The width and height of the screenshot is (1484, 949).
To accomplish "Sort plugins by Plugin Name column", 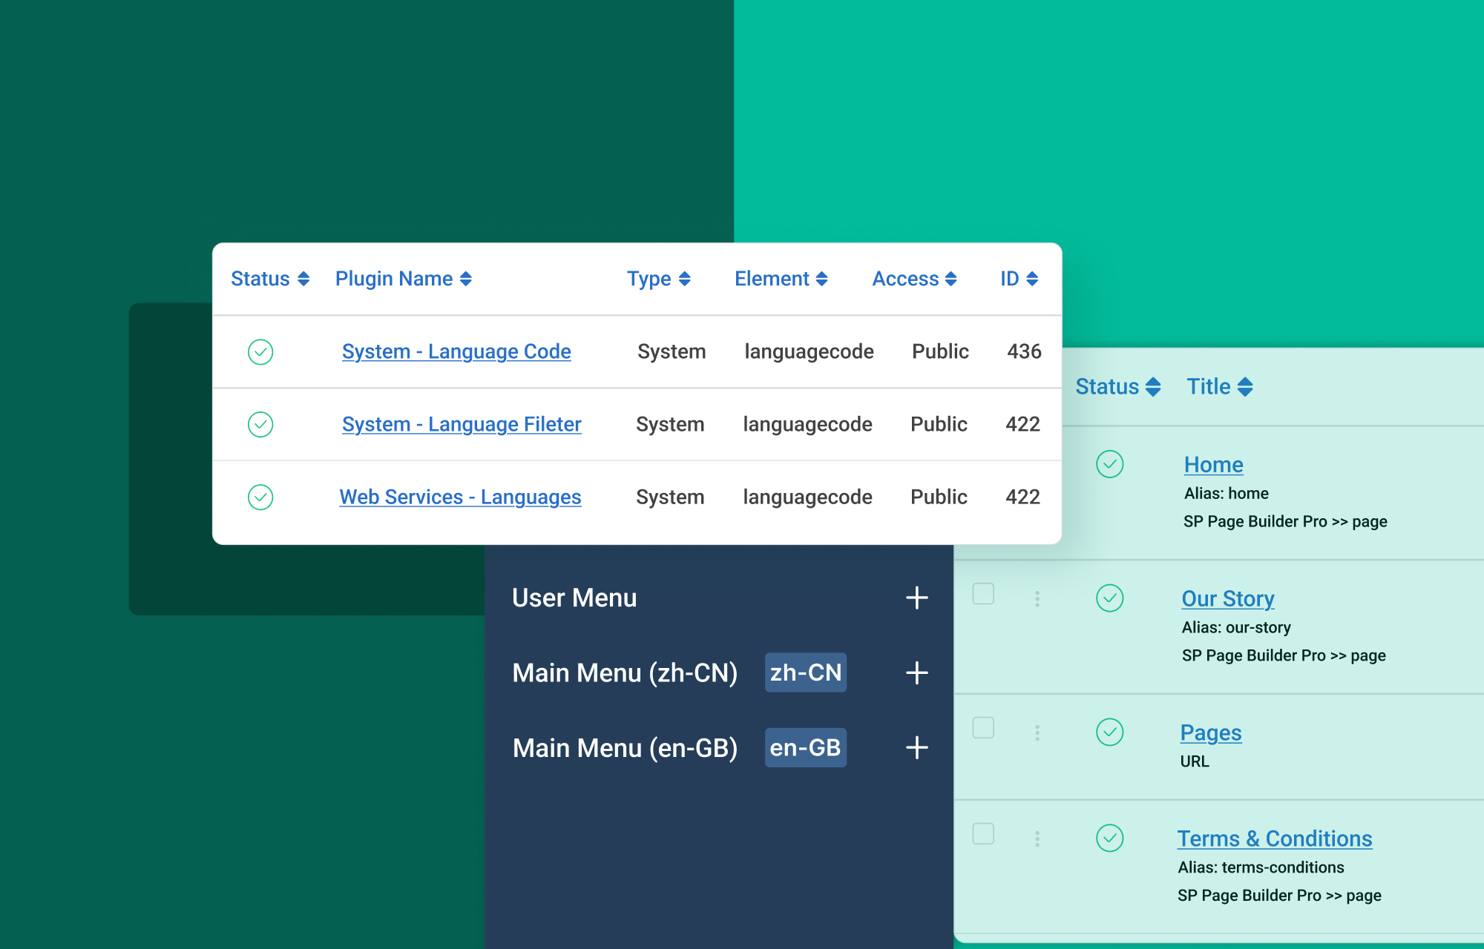I will pos(404,279).
